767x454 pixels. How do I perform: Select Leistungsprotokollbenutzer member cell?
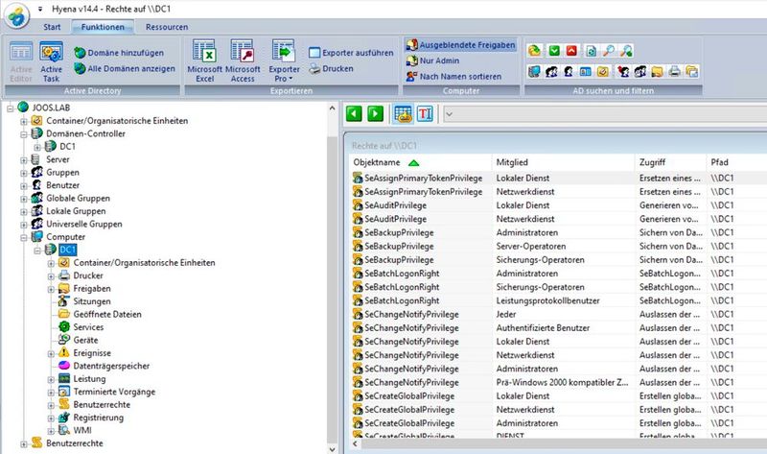click(547, 300)
